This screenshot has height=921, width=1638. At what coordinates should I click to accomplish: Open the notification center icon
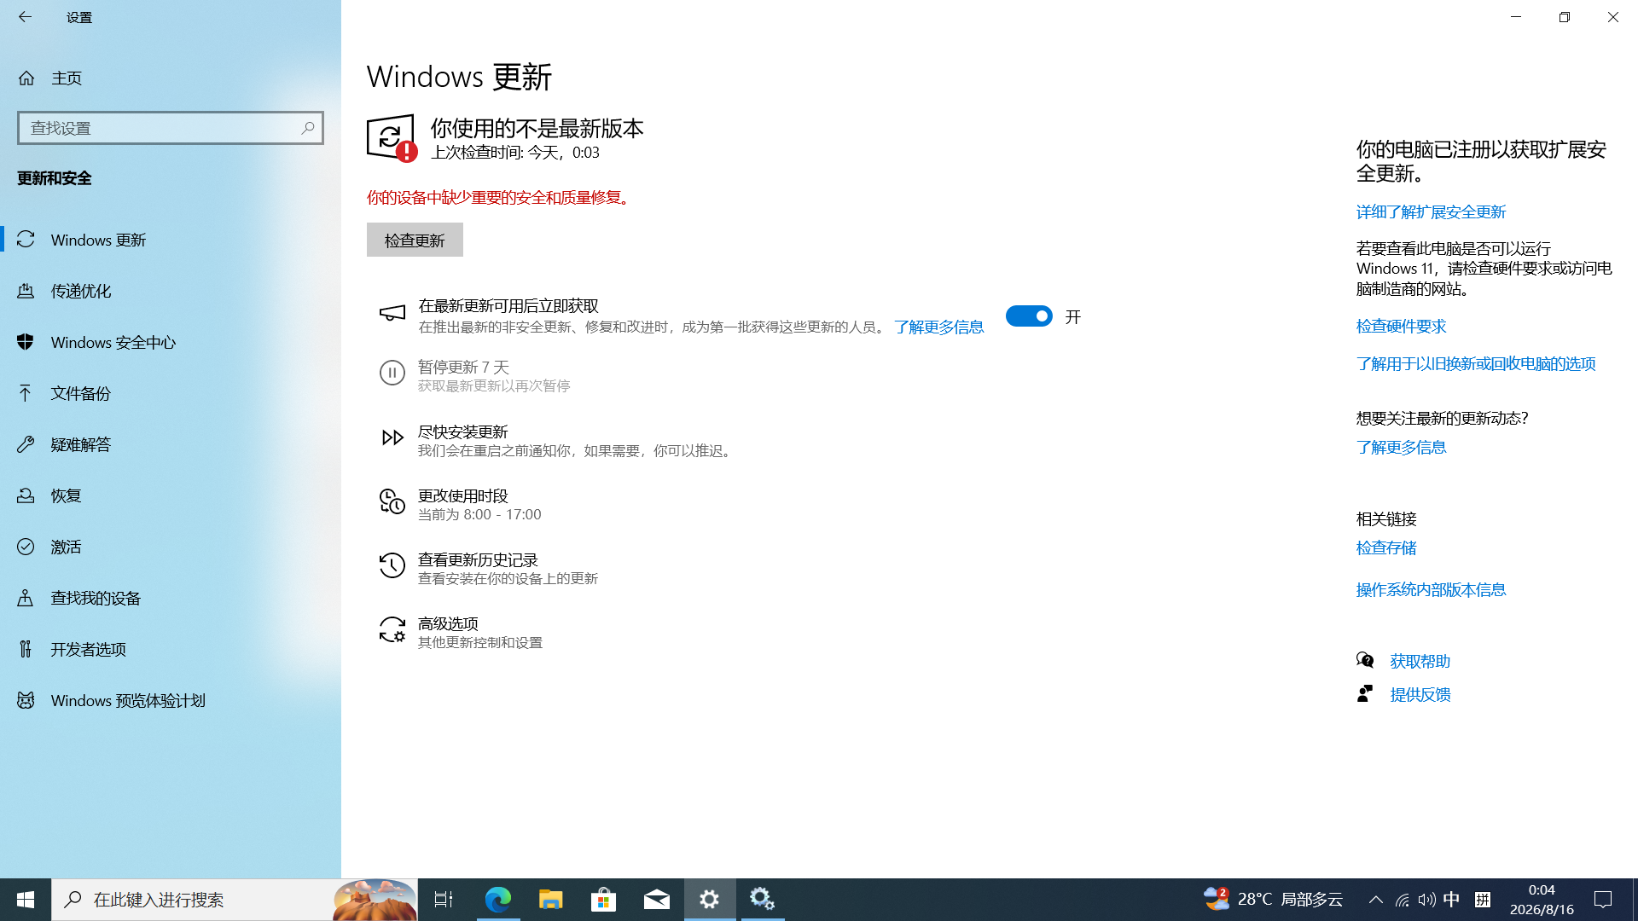pos(1603,899)
